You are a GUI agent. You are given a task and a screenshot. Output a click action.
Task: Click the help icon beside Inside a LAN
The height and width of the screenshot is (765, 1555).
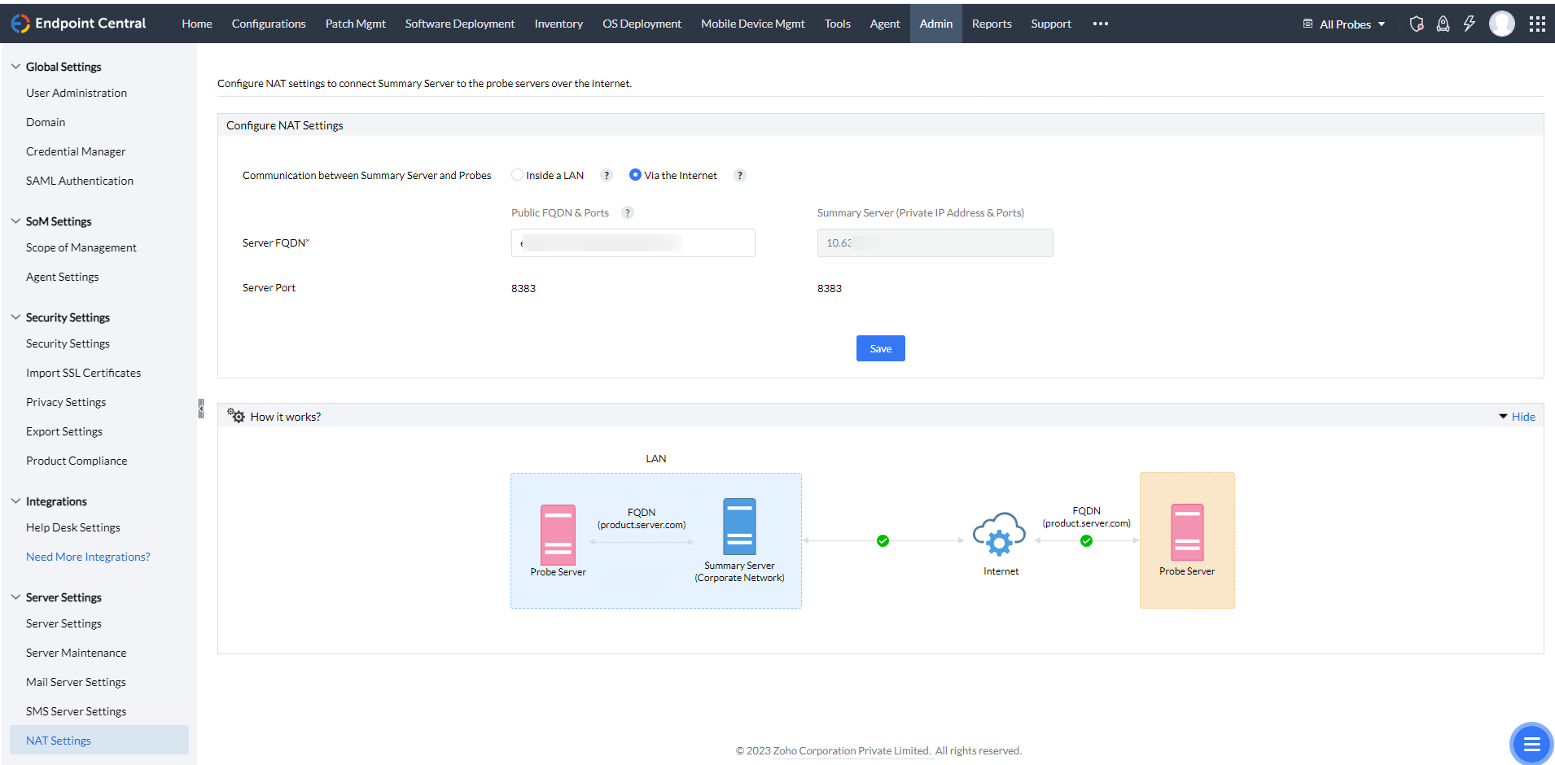point(607,175)
